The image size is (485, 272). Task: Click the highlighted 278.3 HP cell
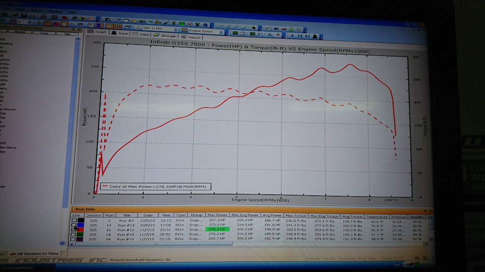pos(217,229)
